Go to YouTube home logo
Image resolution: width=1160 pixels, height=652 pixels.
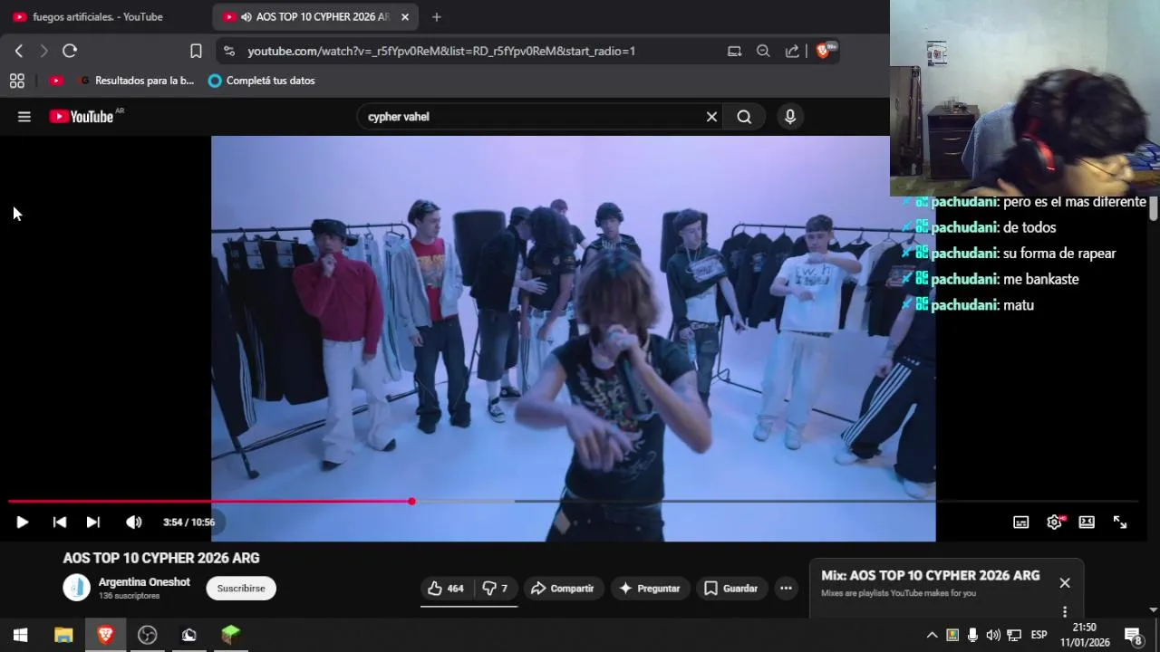(x=82, y=116)
